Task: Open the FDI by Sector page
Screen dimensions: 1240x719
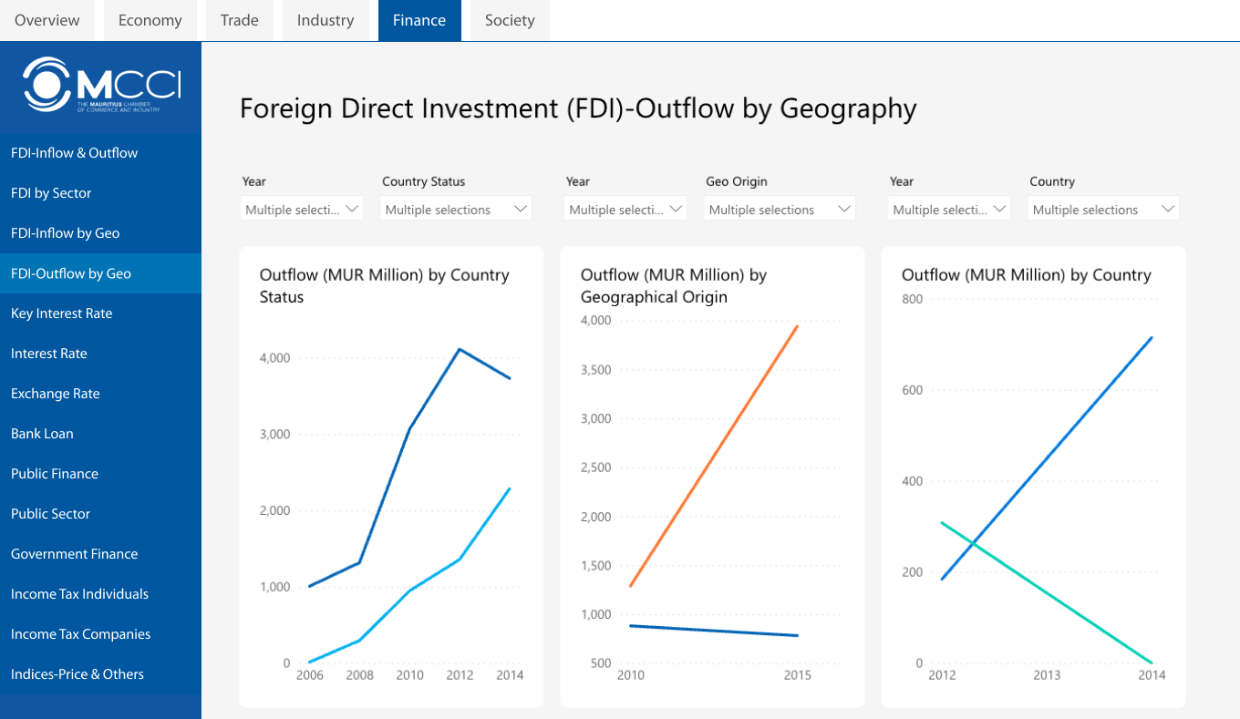Action: pos(52,193)
